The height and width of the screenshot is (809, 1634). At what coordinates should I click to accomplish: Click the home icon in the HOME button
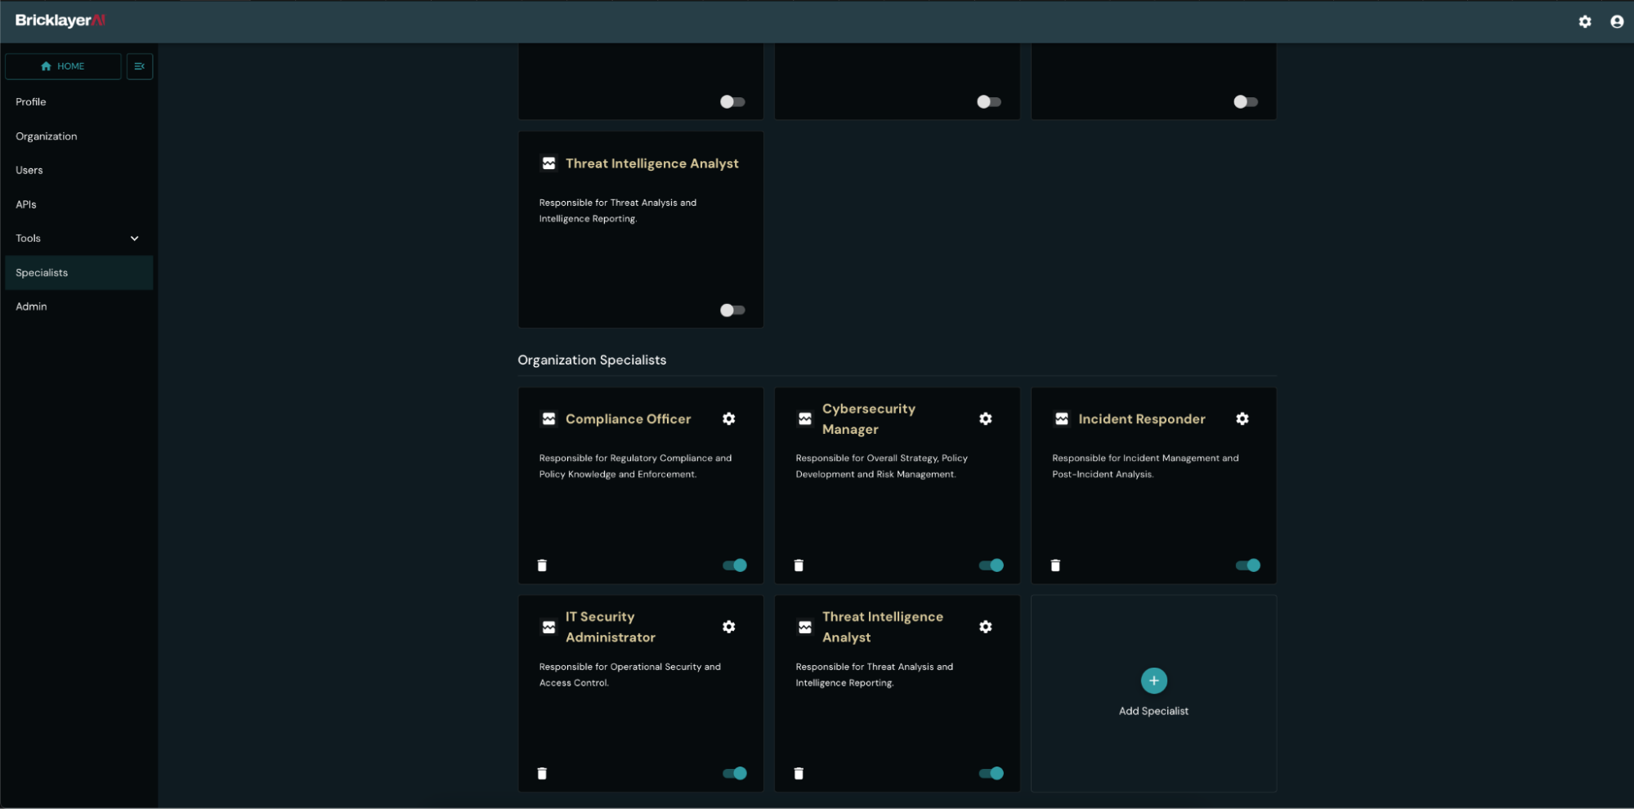tap(47, 66)
